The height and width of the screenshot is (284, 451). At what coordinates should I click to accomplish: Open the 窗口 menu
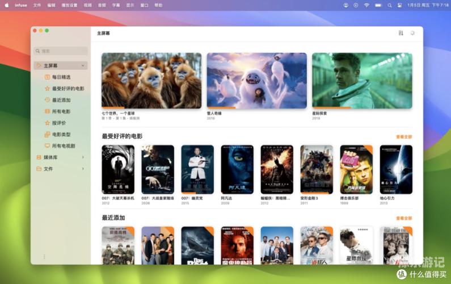(144, 5)
